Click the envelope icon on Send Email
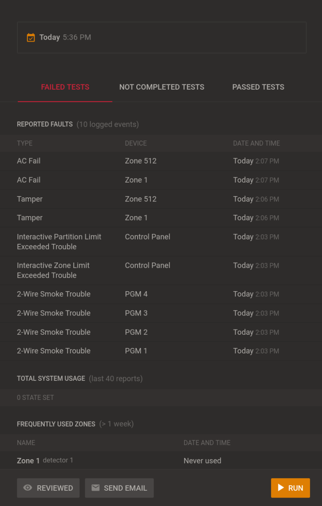 click(96, 488)
